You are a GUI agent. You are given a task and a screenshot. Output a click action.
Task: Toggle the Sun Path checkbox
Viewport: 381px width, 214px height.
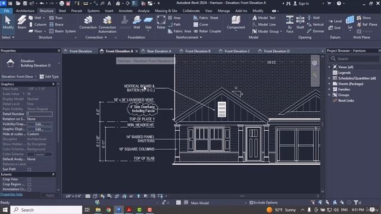[x=29, y=169]
